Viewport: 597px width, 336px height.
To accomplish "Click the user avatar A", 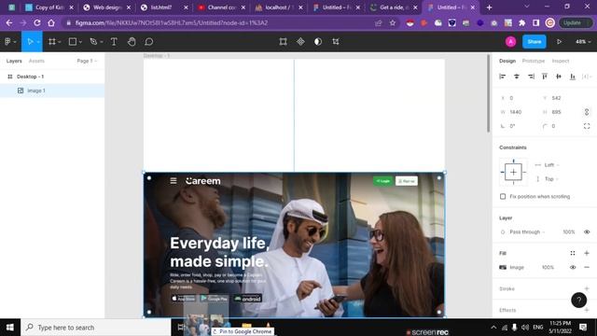I will [x=510, y=41].
